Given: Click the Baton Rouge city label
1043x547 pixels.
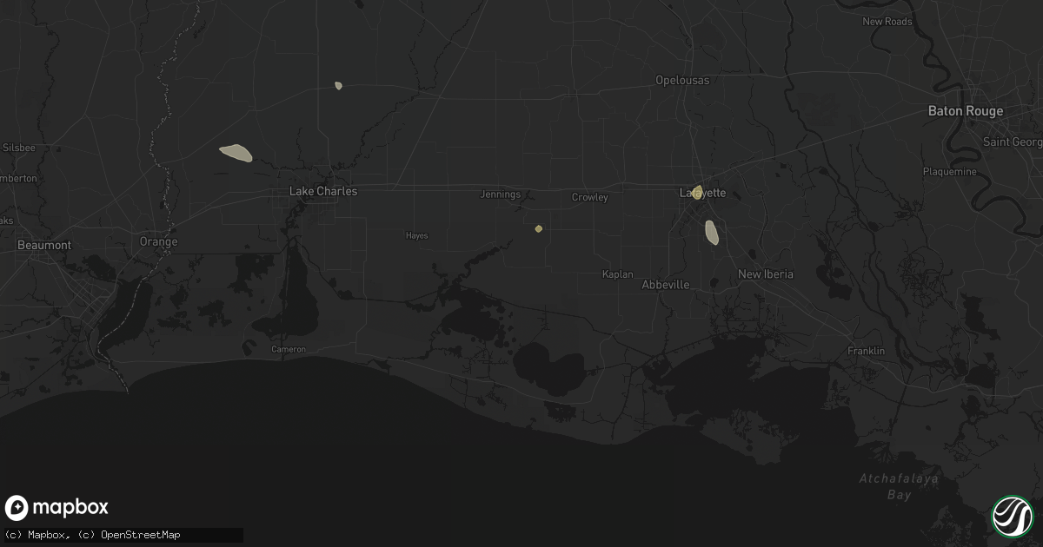Looking at the screenshot, I should coord(966,111).
